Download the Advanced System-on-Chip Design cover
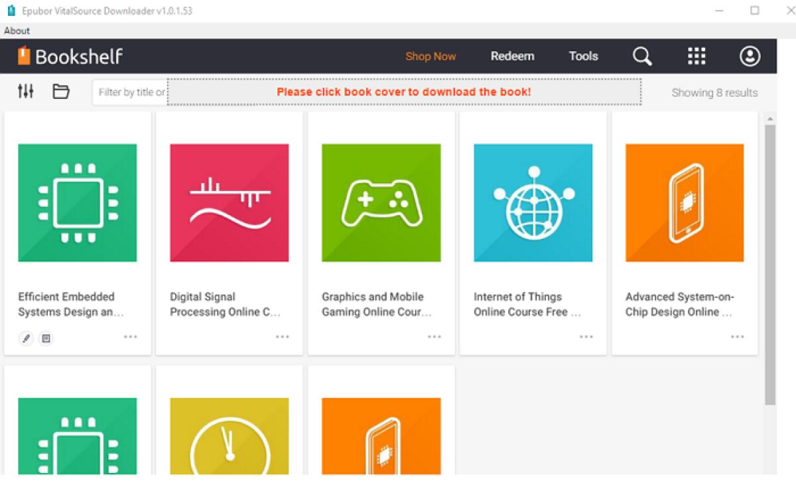Image resolution: width=796 pixels, height=489 pixels. point(685,202)
